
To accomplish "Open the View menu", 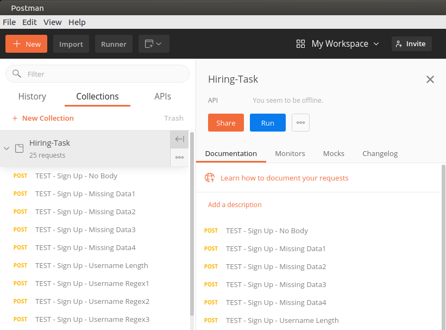I will [x=53, y=22].
